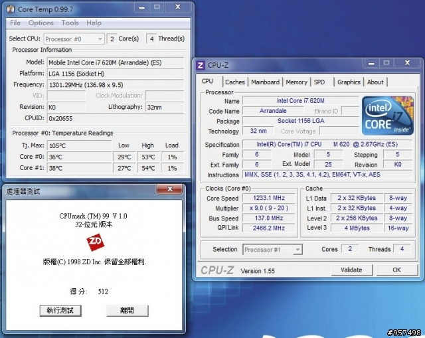Click the Technology value 32 nm in CPU-Z
The height and width of the screenshot is (338, 425).
[x=258, y=131]
